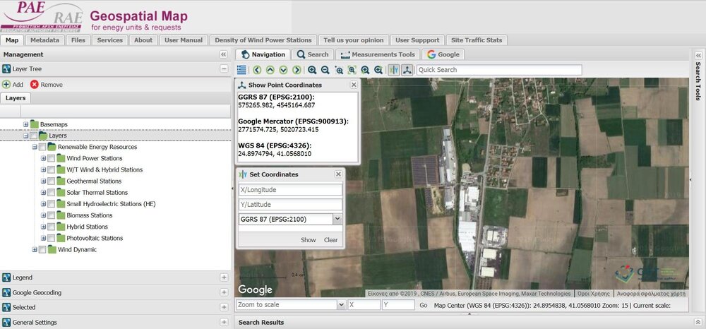This screenshot has height=329, width=706.
Task: Close the Show Point Coordinates panel
Action: coord(354,85)
